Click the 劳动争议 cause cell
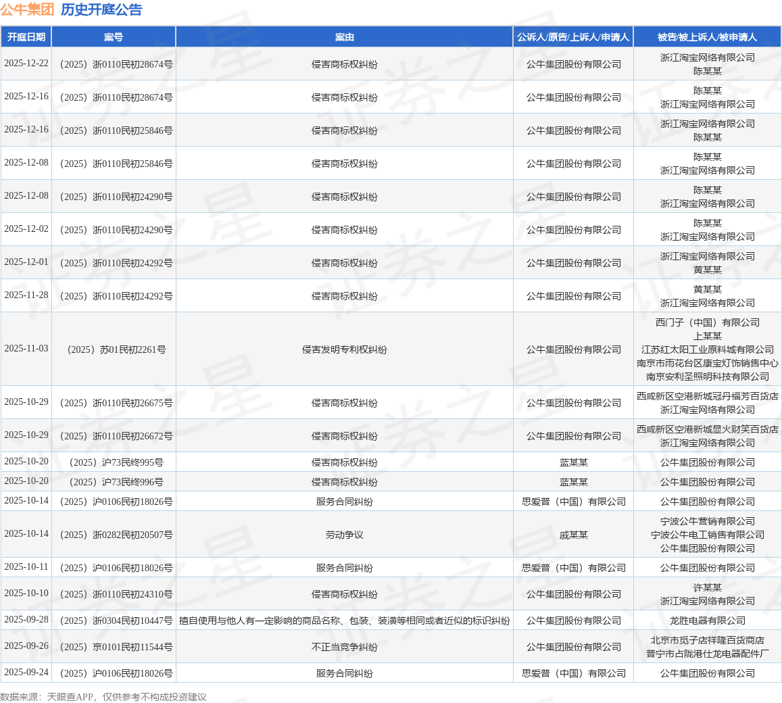The image size is (782, 703). (345, 535)
